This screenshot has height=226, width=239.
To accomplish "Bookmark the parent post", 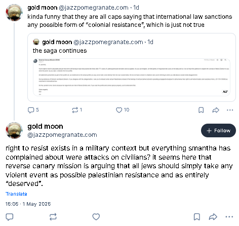I will (201, 110).
